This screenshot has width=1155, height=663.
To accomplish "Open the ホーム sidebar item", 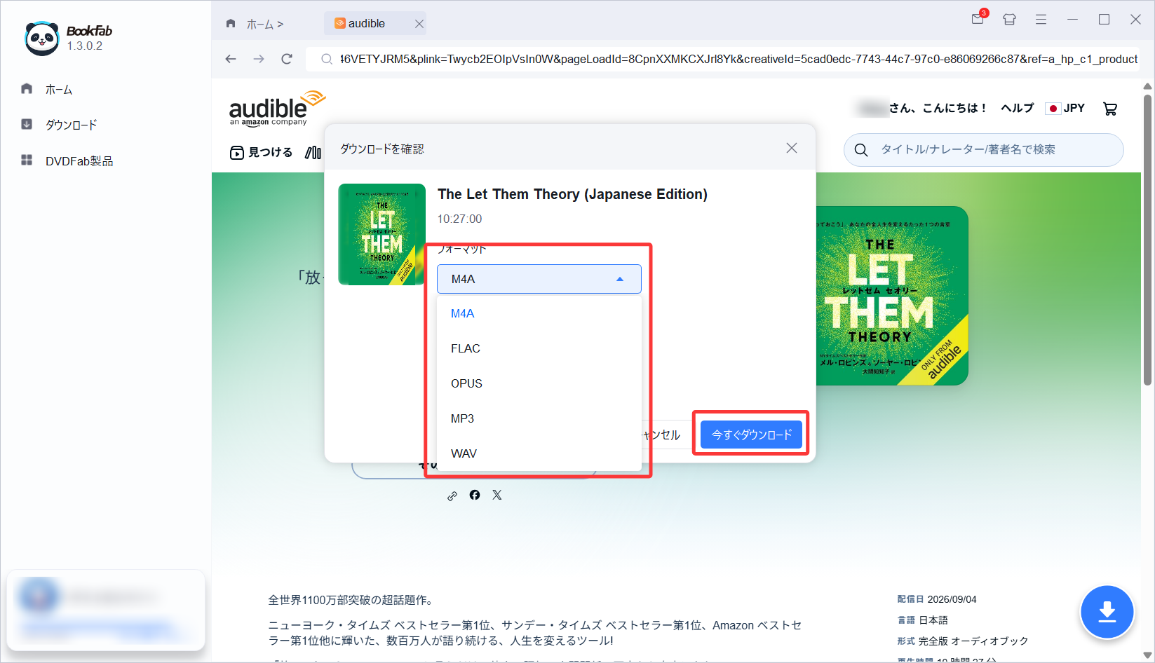I will tap(59, 89).
